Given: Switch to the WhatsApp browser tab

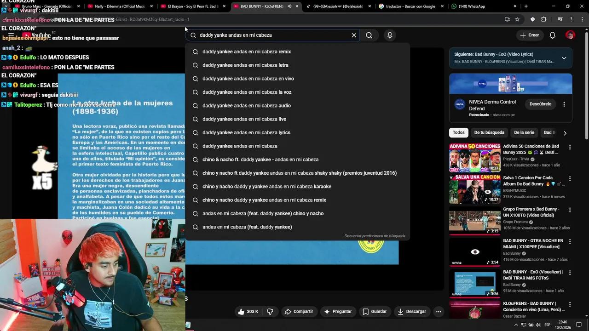Looking at the screenshot, I should coord(483,6).
